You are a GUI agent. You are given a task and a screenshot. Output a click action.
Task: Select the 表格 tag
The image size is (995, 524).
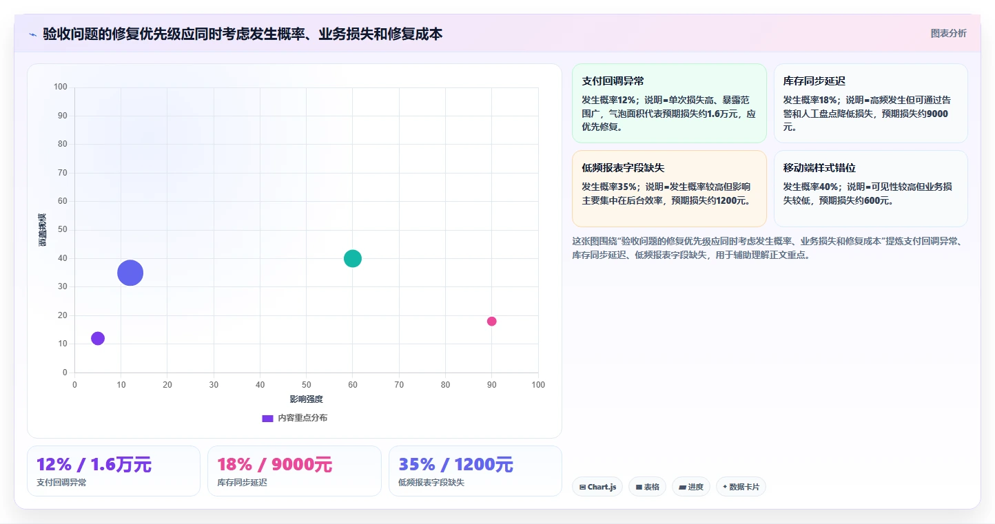(647, 487)
